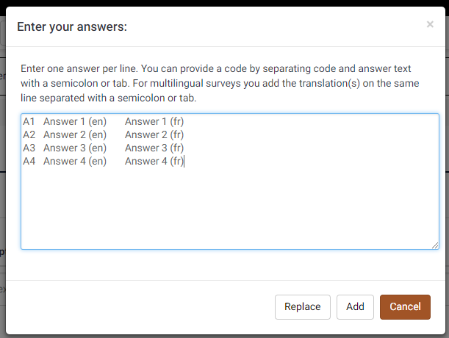Viewport: 449px width, 338px height.
Task: Place cursor on the A1 code
Action: (x=29, y=121)
